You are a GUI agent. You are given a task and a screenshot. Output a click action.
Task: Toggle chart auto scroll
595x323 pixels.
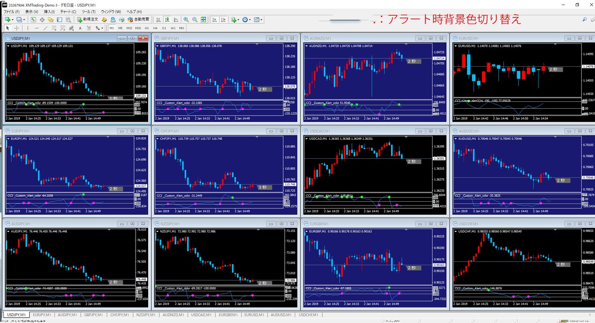[214, 20]
